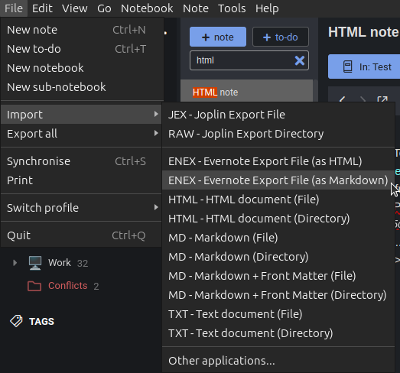400x373 pixels.
Task: Expand the Switch profile submenu
Action: (x=81, y=208)
